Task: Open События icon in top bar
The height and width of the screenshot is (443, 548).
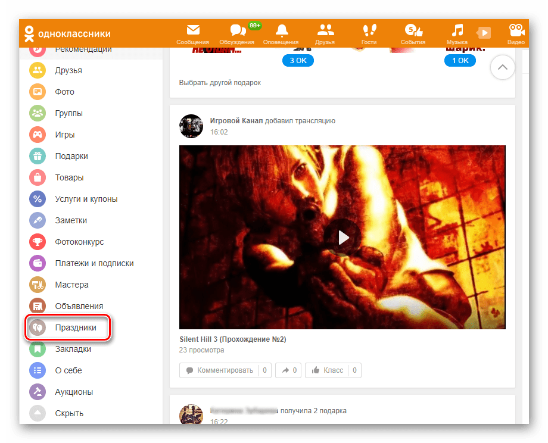Action: click(x=413, y=30)
